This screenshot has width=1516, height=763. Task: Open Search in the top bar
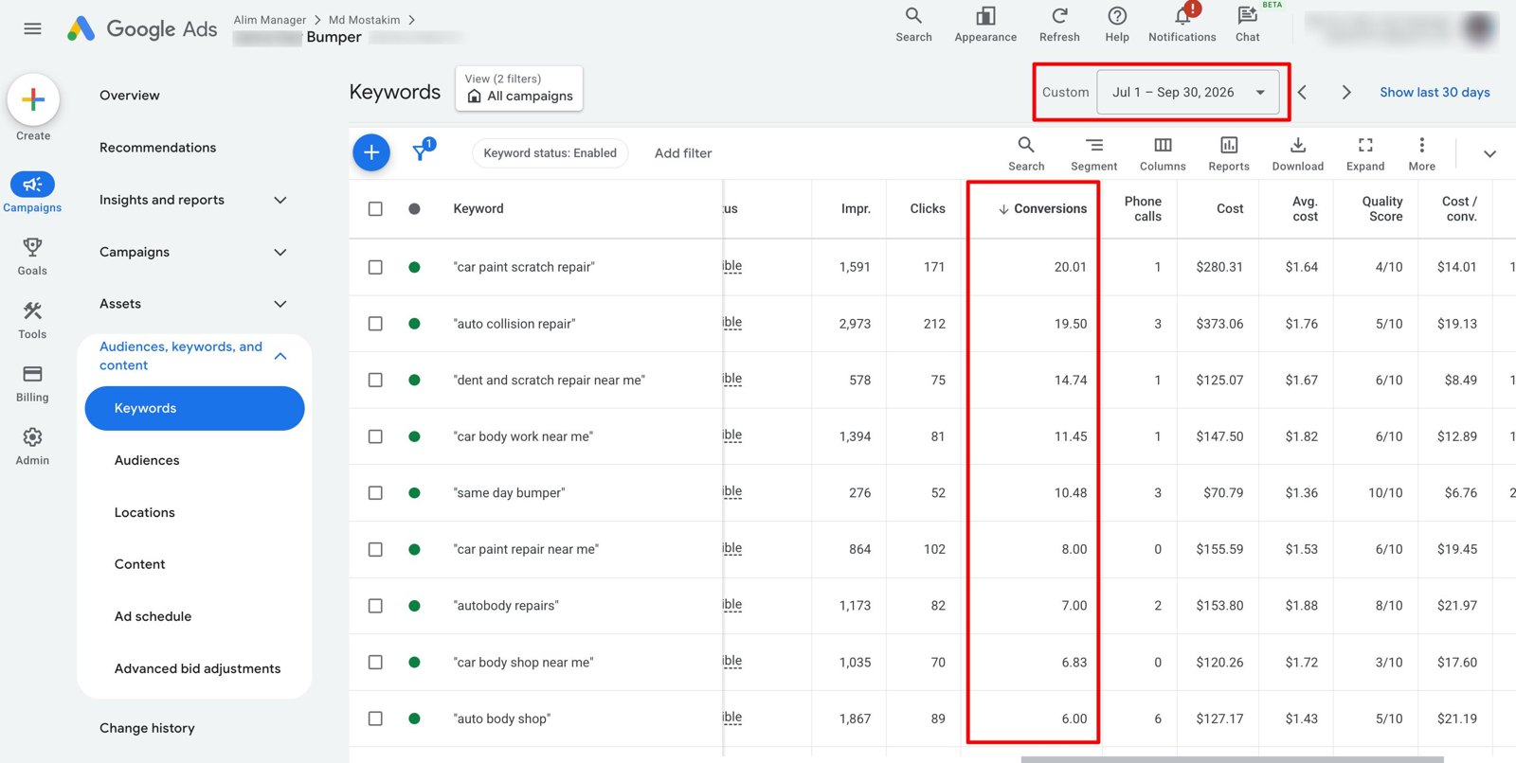913,25
